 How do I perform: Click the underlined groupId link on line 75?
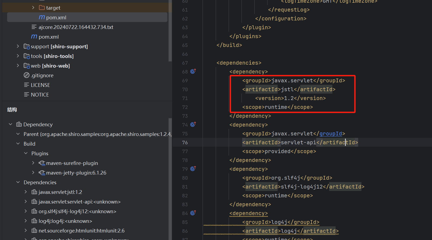[x=331, y=134]
